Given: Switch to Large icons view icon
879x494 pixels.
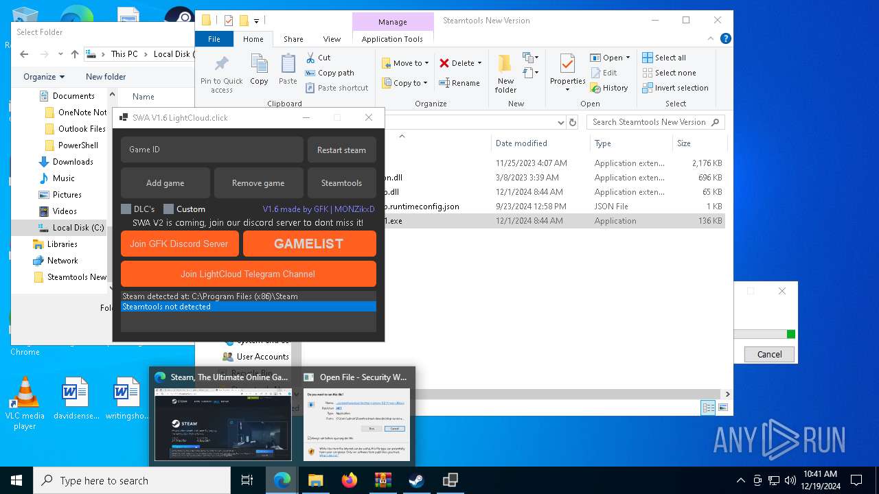Looking at the screenshot, I should [x=722, y=408].
